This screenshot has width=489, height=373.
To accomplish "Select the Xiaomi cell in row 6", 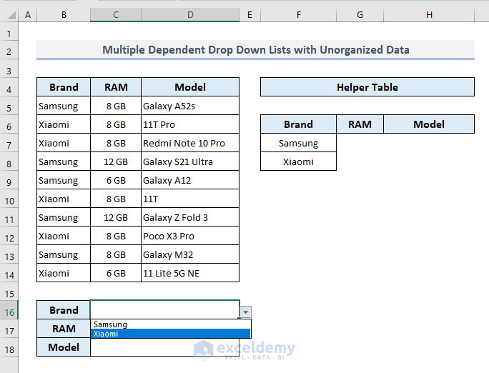I will 64,124.
